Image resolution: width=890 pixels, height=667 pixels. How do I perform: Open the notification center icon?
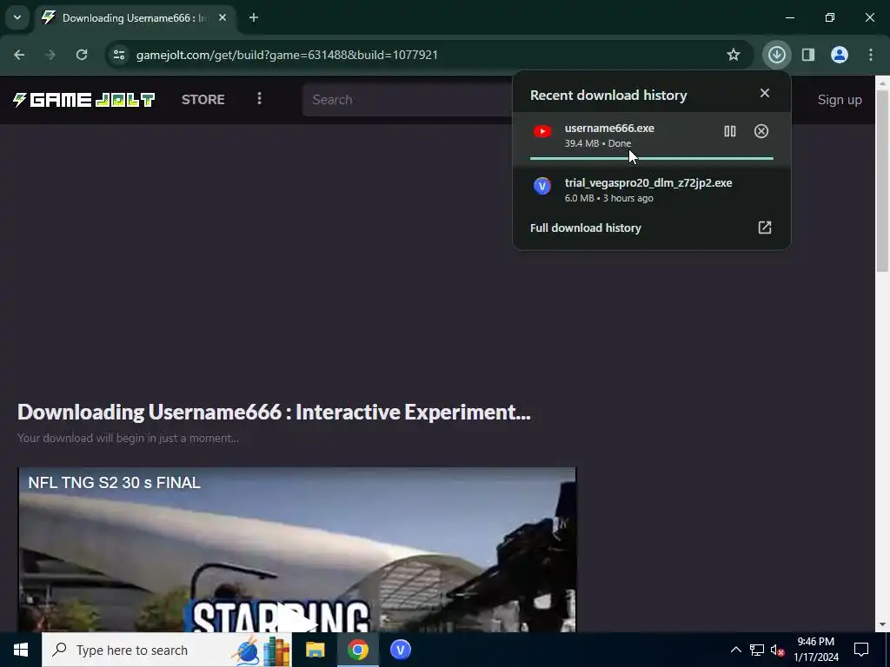point(861,650)
